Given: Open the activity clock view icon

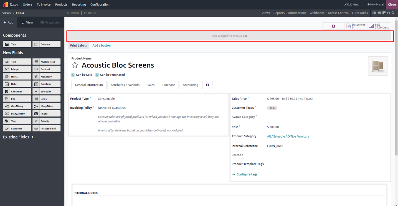Looking at the screenshot, I should 388,13.
